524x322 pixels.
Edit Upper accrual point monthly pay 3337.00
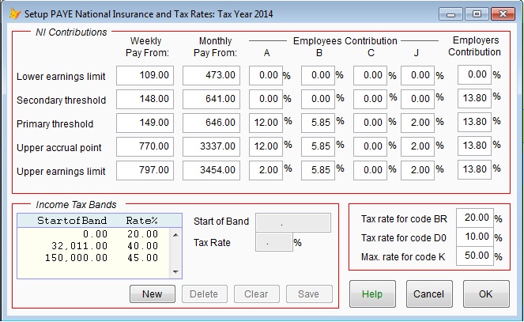[211, 146]
